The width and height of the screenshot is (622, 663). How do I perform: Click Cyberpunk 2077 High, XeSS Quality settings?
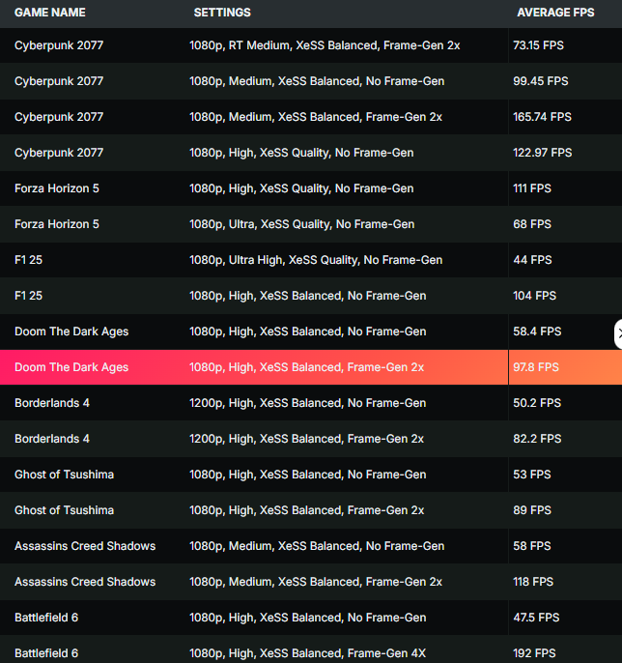click(x=301, y=153)
